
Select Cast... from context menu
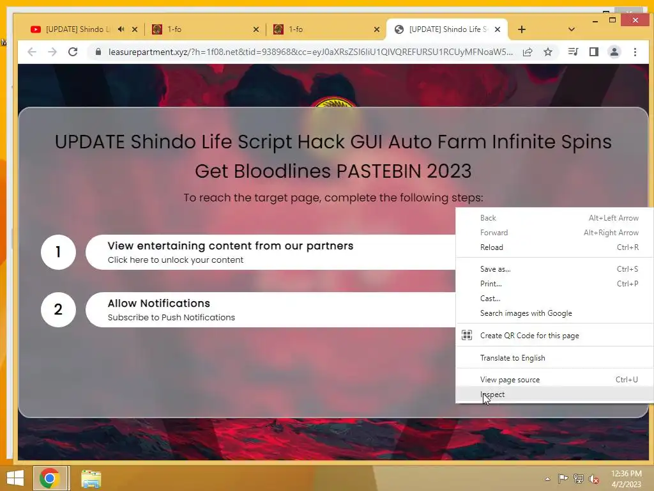point(554,299)
